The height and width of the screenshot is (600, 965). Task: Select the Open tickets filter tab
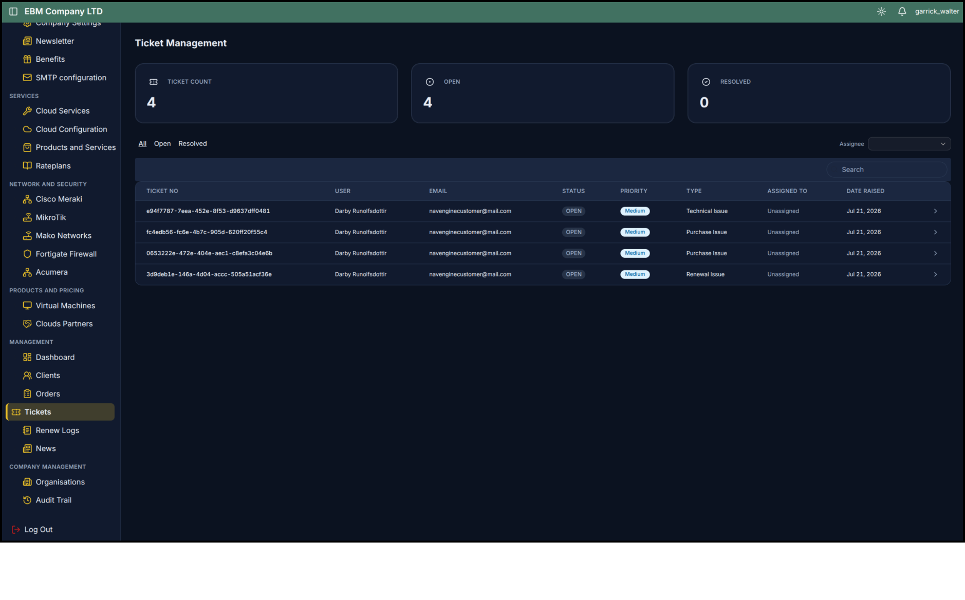pyautogui.click(x=162, y=144)
